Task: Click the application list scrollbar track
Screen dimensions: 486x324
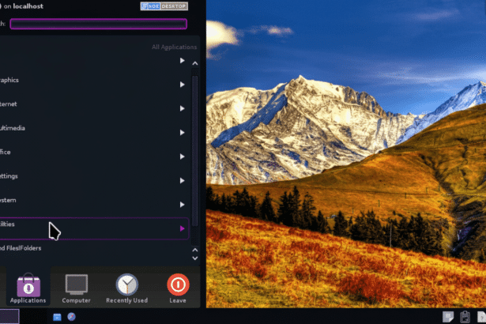Action: [x=195, y=155]
